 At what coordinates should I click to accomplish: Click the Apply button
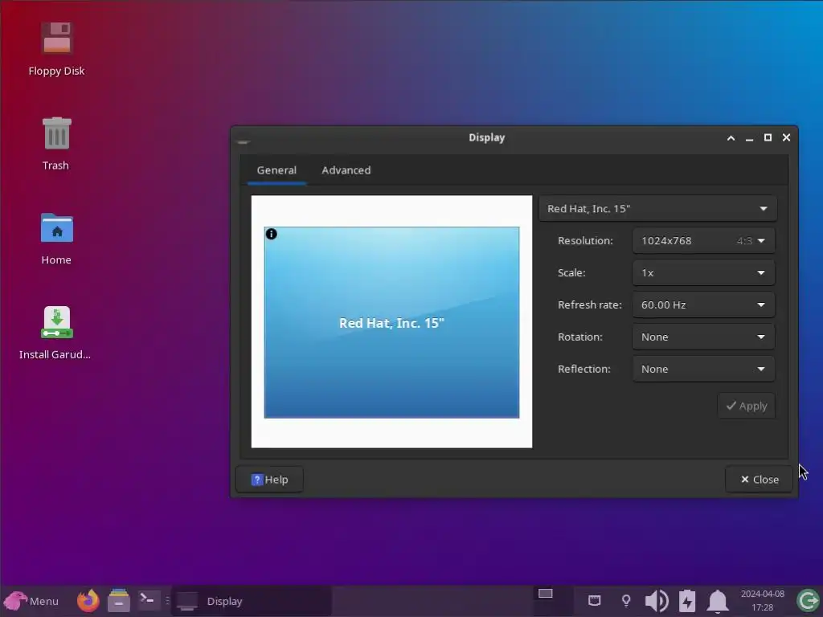point(747,406)
